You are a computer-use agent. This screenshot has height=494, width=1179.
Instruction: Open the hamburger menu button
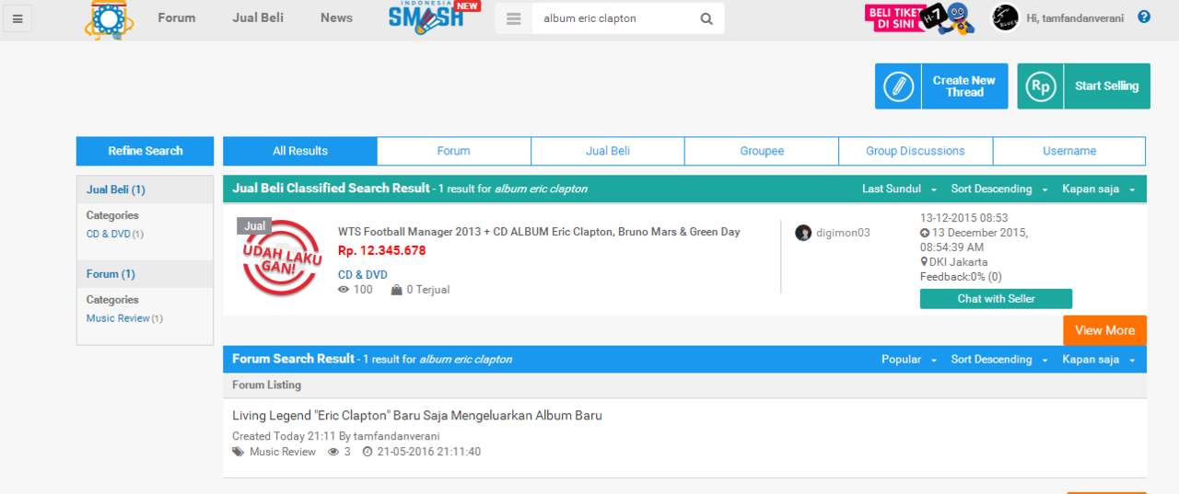[18, 18]
